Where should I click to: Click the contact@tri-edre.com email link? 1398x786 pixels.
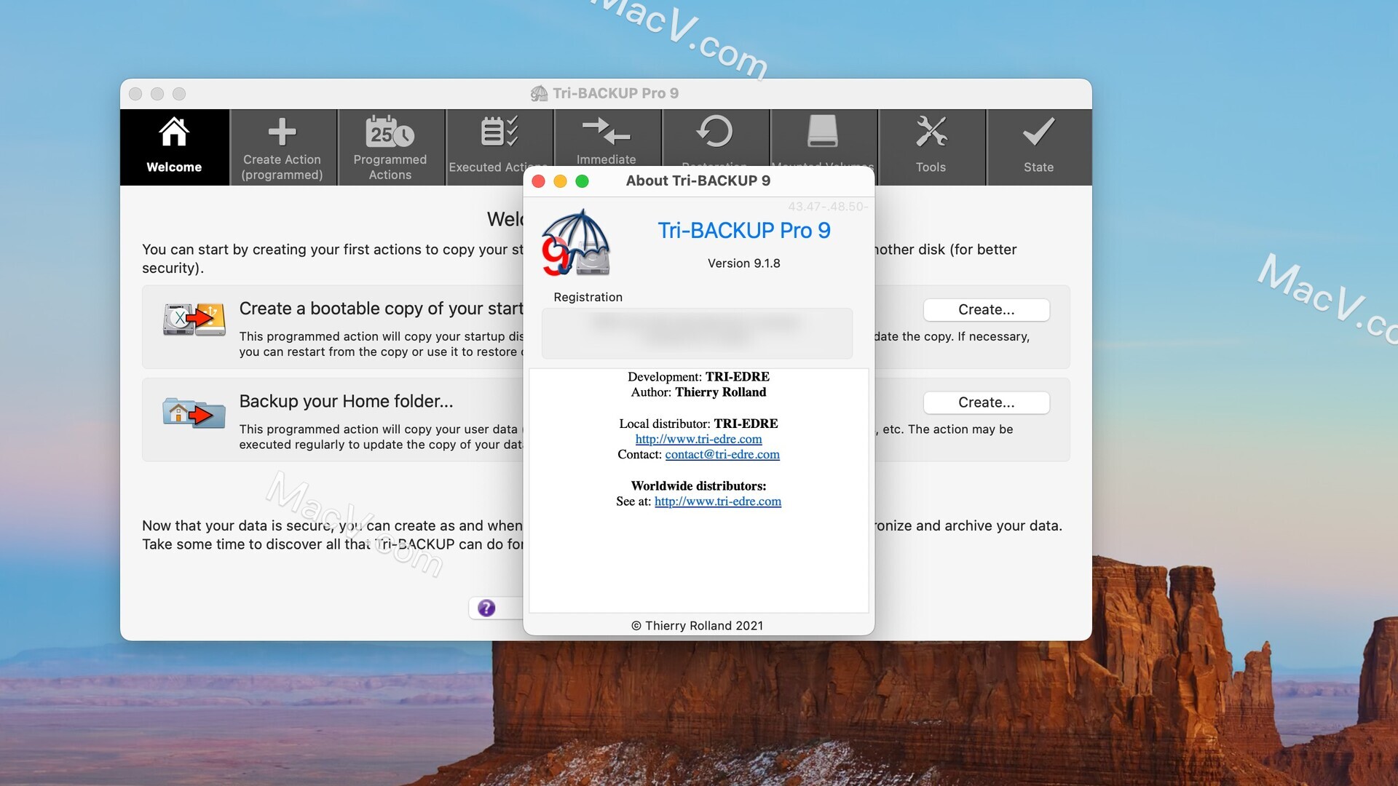pyautogui.click(x=722, y=454)
